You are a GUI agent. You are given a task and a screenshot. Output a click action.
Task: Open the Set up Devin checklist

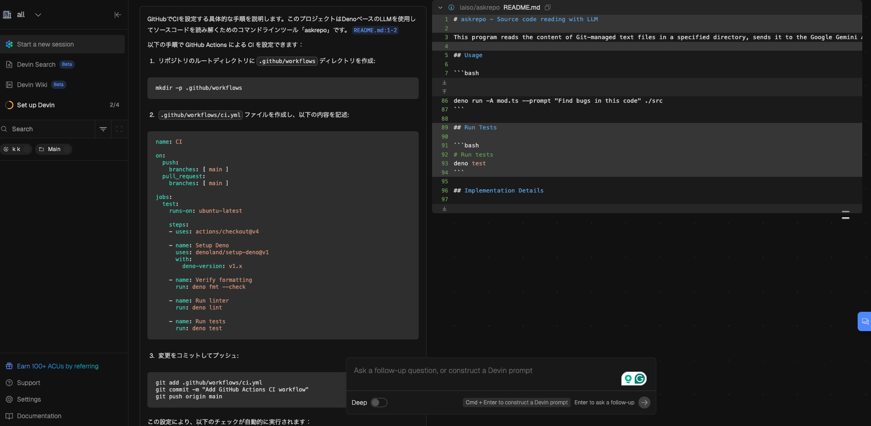[x=36, y=105]
